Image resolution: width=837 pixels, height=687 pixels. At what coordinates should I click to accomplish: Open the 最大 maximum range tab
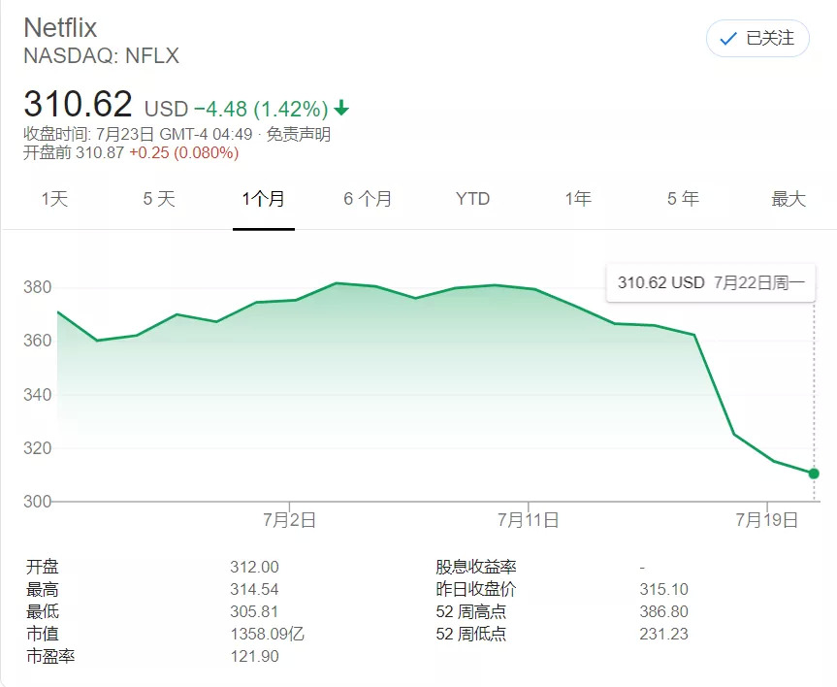coord(788,199)
